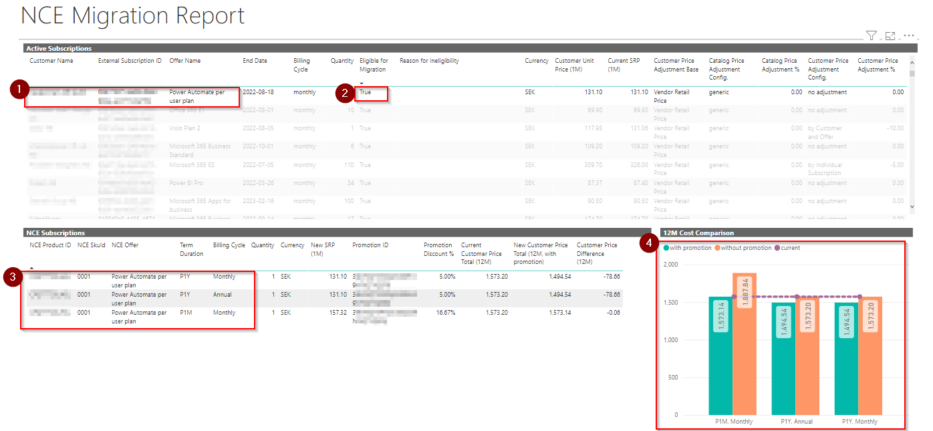Image resolution: width=933 pixels, height=431 pixels.
Task: Sort by the Offer Name column header
Action: 185,61
